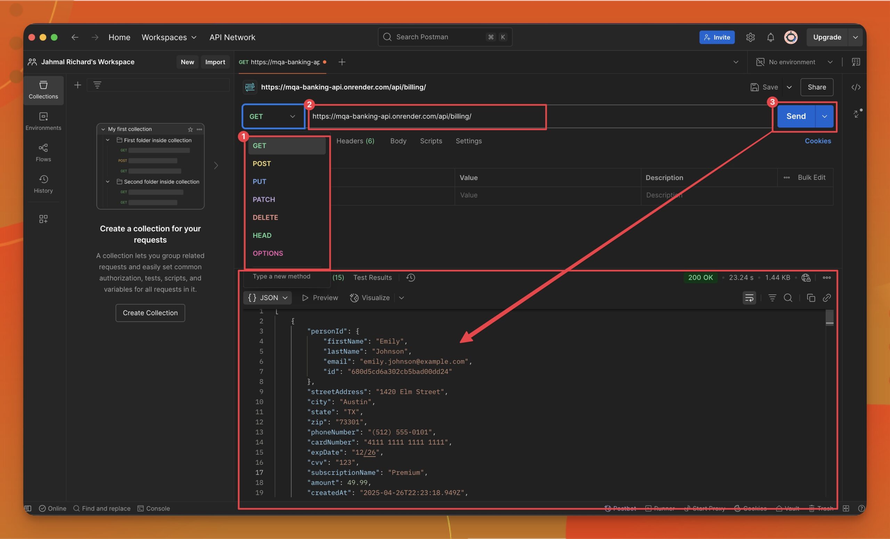
Task: Go forward using the right arrow
Action: click(x=95, y=37)
